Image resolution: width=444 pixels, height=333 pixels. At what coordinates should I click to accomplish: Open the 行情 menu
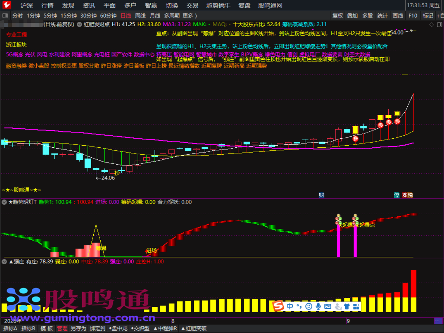coord(47,6)
